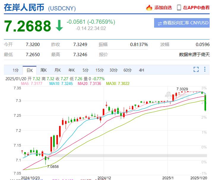Switch to the 30分 interval
Image resolution: width=212 pixels, height=180 pixels.
point(113,70)
